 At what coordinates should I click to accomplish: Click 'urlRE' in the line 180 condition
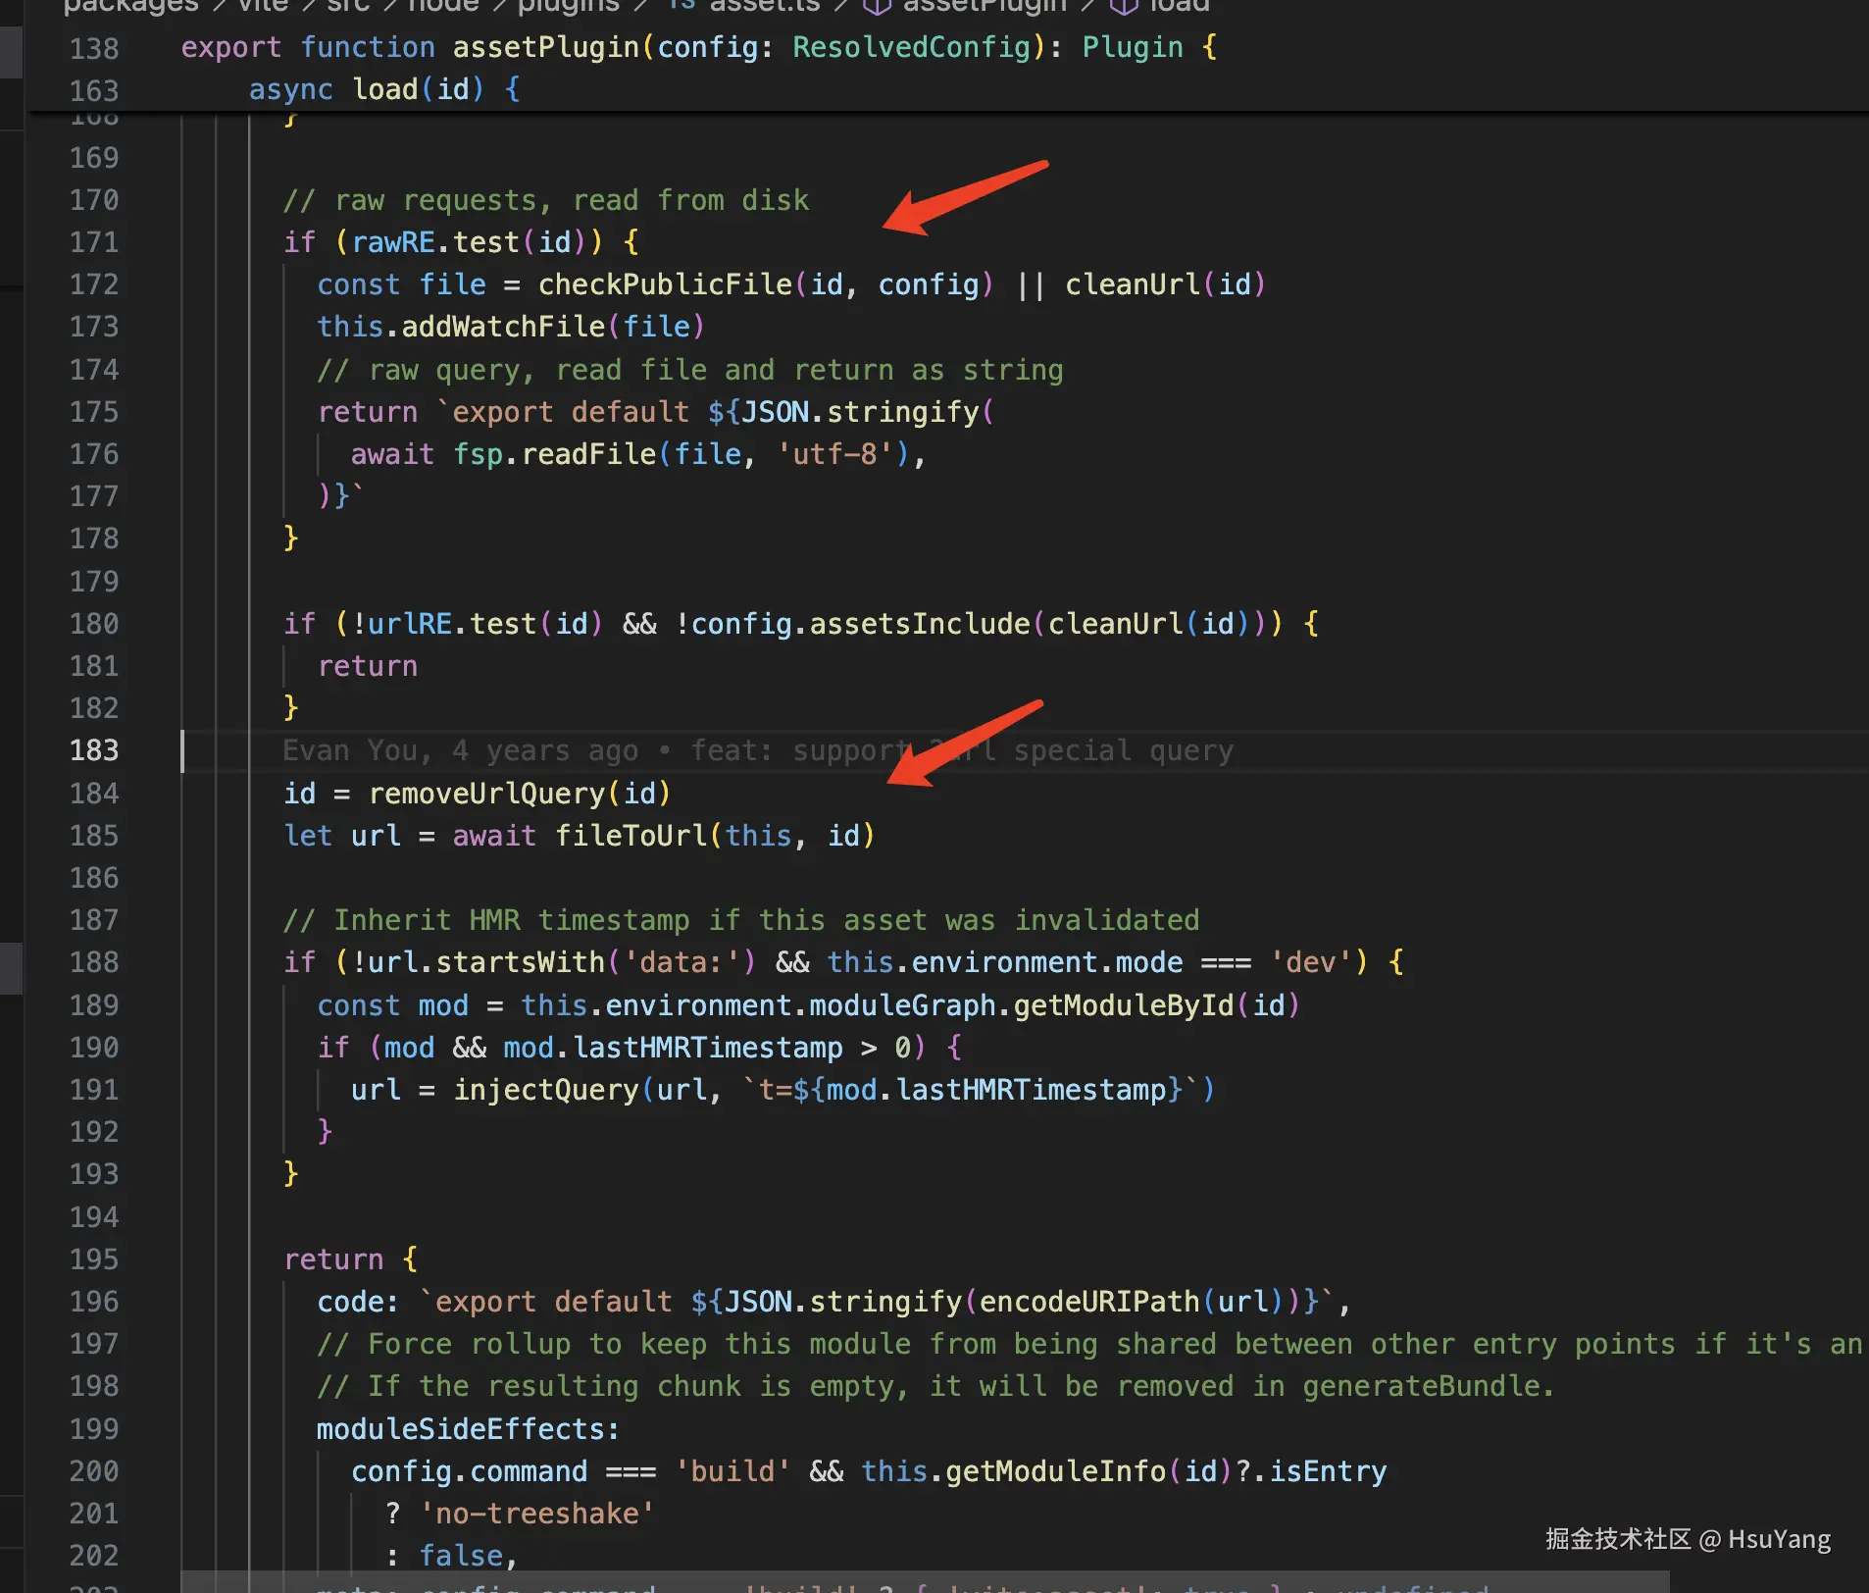410,624
